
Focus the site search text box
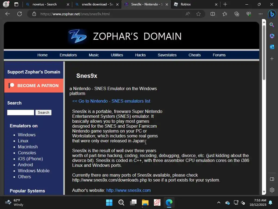coord(21,112)
